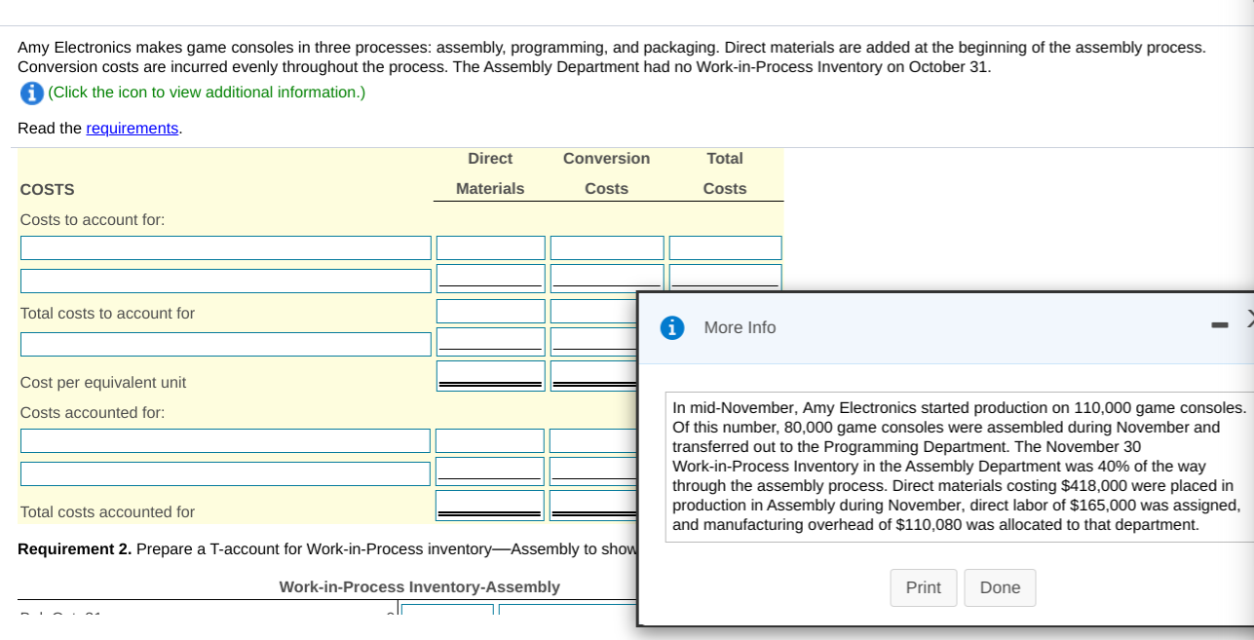Screen dimensions: 1254x640
Task: Click the info icon in More Info header
Action: click(671, 327)
